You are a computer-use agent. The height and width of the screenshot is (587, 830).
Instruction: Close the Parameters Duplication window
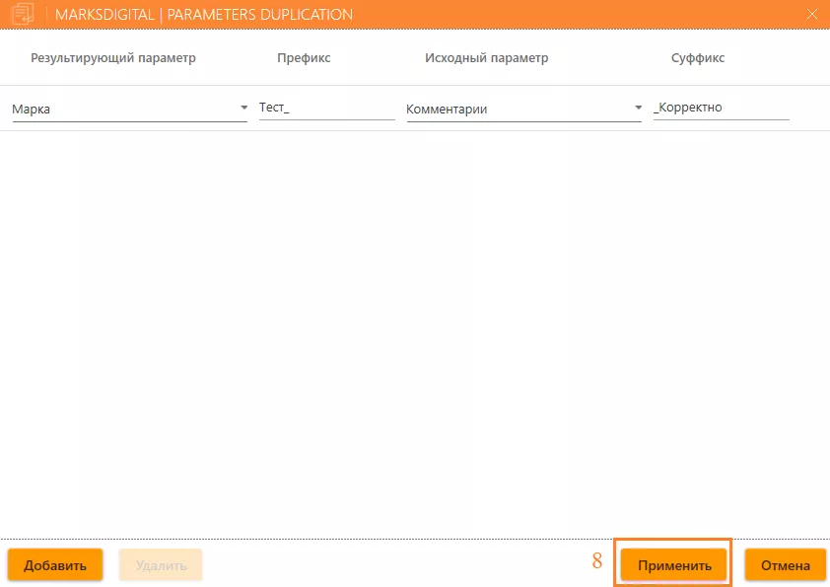point(812,14)
